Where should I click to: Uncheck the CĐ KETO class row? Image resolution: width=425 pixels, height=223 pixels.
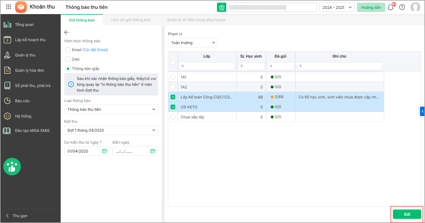point(173,107)
